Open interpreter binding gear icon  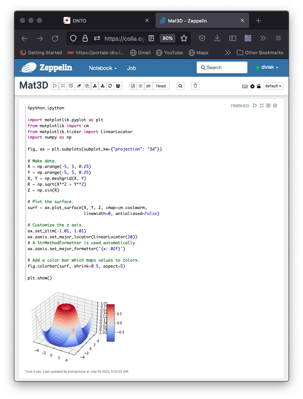252,86
